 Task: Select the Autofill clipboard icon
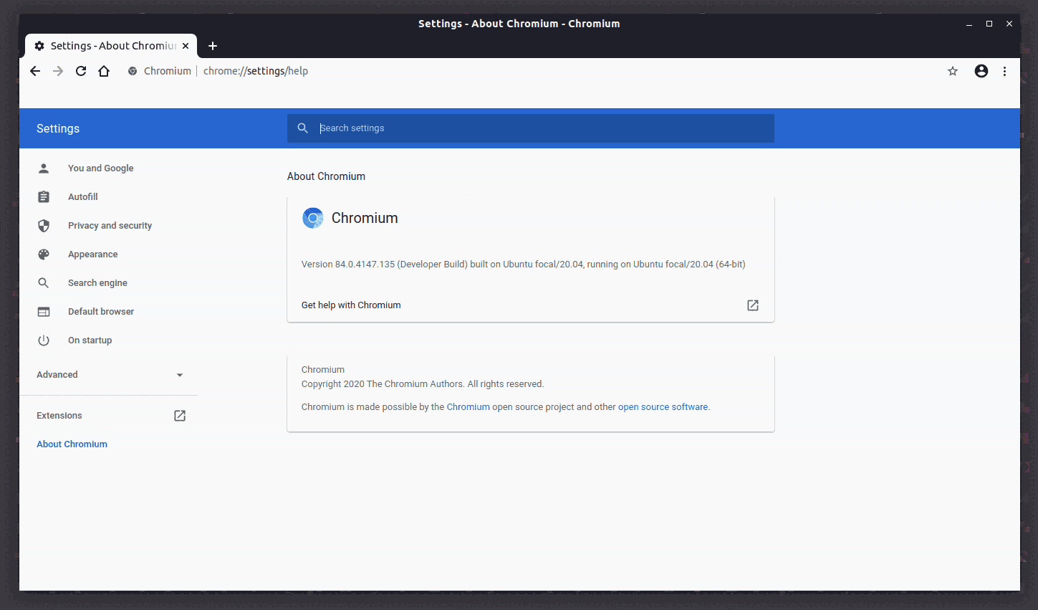click(44, 196)
